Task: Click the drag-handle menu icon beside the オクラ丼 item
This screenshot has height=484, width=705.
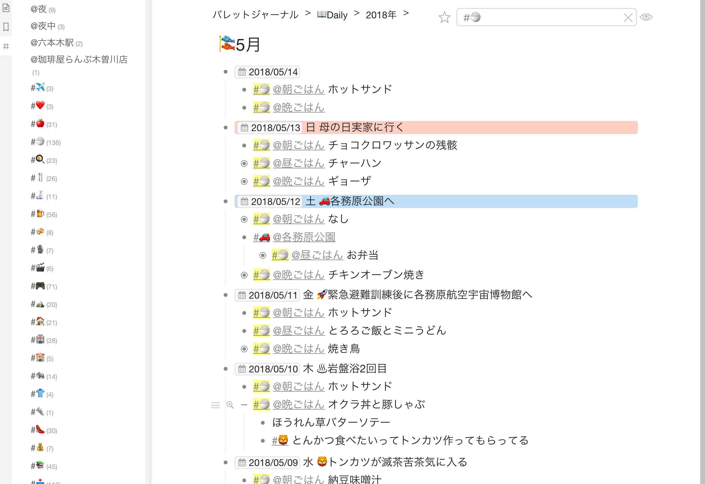Action: [x=215, y=405]
